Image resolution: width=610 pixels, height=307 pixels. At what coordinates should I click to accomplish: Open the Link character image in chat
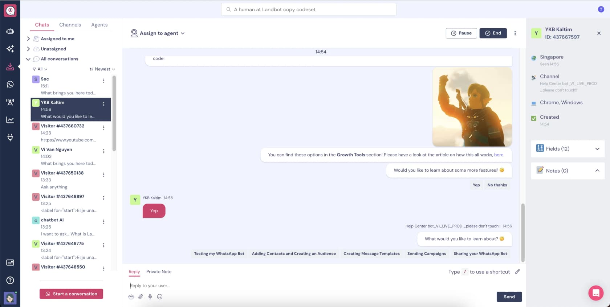[472, 107]
